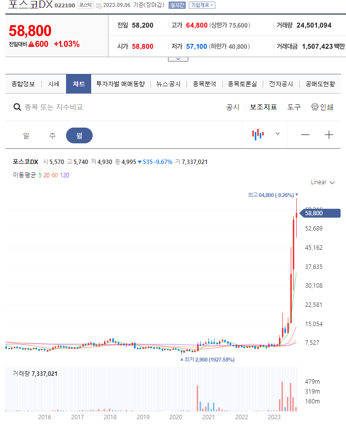
Task: Open the Linear scale dropdown
Action: tap(322, 182)
